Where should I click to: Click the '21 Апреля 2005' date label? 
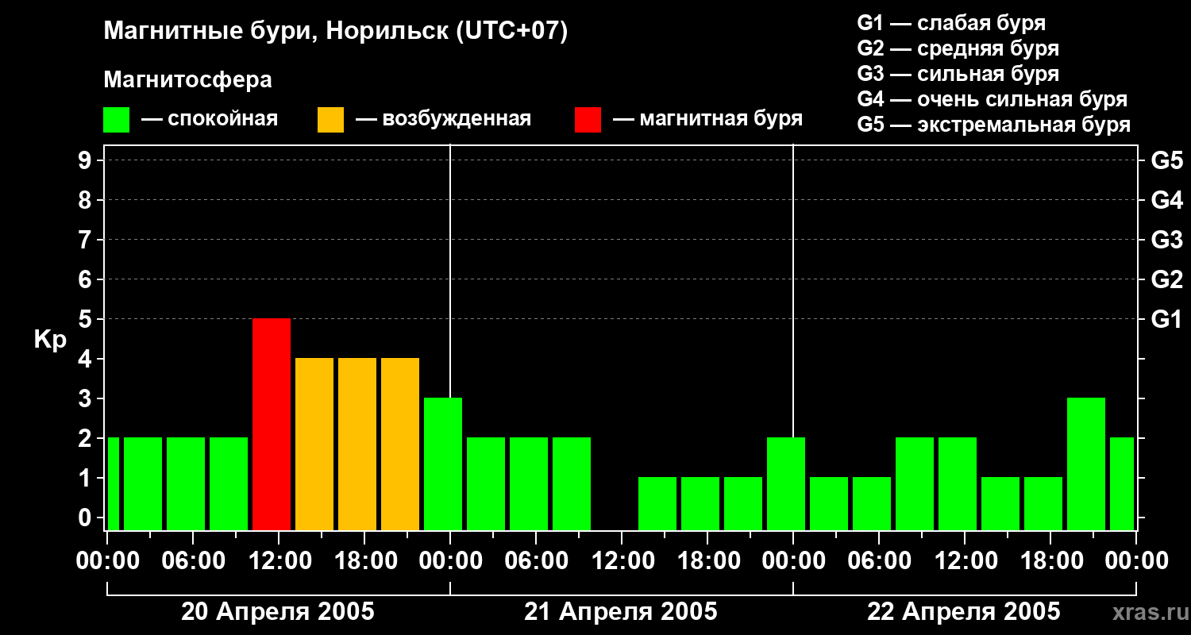click(621, 612)
